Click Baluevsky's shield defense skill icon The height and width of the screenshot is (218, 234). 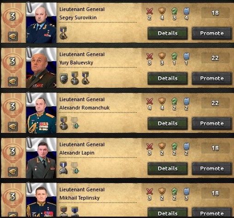click(162, 56)
